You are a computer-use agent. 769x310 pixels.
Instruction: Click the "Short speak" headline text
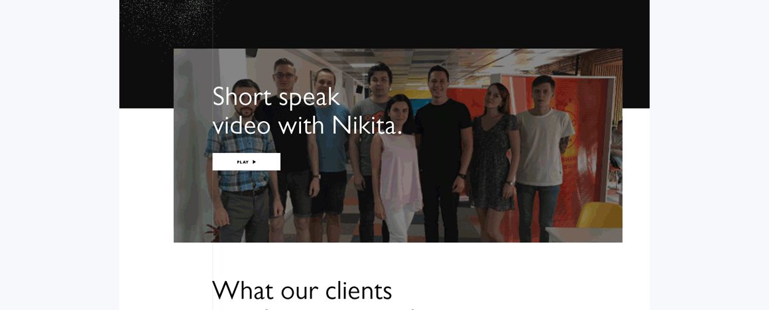coord(276,97)
